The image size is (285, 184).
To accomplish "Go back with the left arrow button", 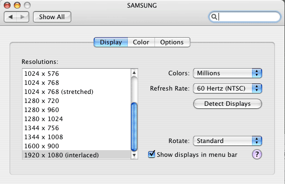I will (x=11, y=17).
